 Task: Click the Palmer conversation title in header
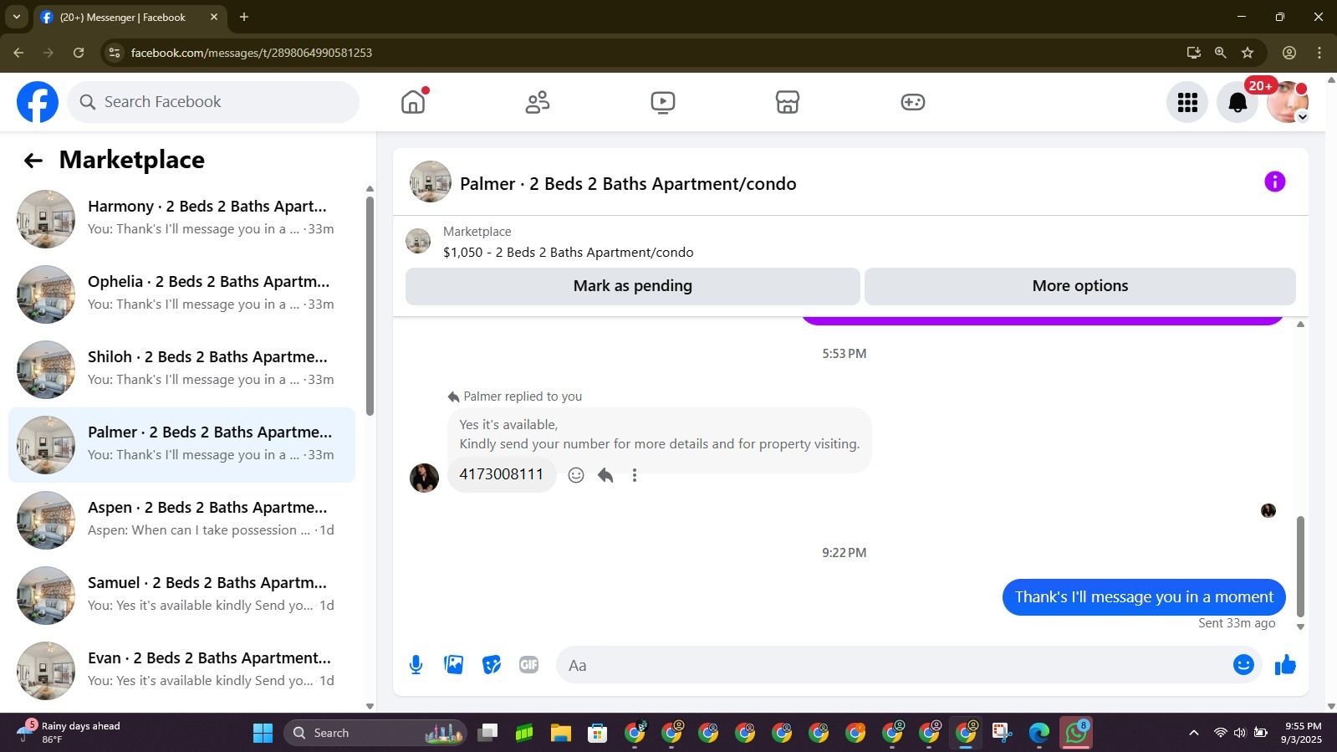pyautogui.click(x=628, y=184)
